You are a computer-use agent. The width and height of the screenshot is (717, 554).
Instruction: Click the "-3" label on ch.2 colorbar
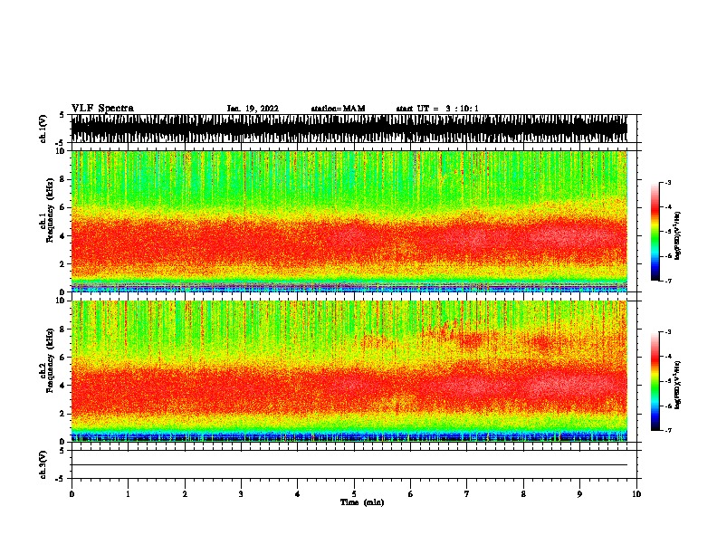668,332
